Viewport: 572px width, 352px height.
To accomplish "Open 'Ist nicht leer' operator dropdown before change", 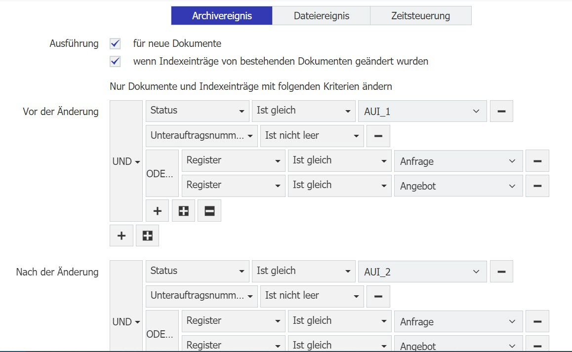I will pyautogui.click(x=312, y=136).
